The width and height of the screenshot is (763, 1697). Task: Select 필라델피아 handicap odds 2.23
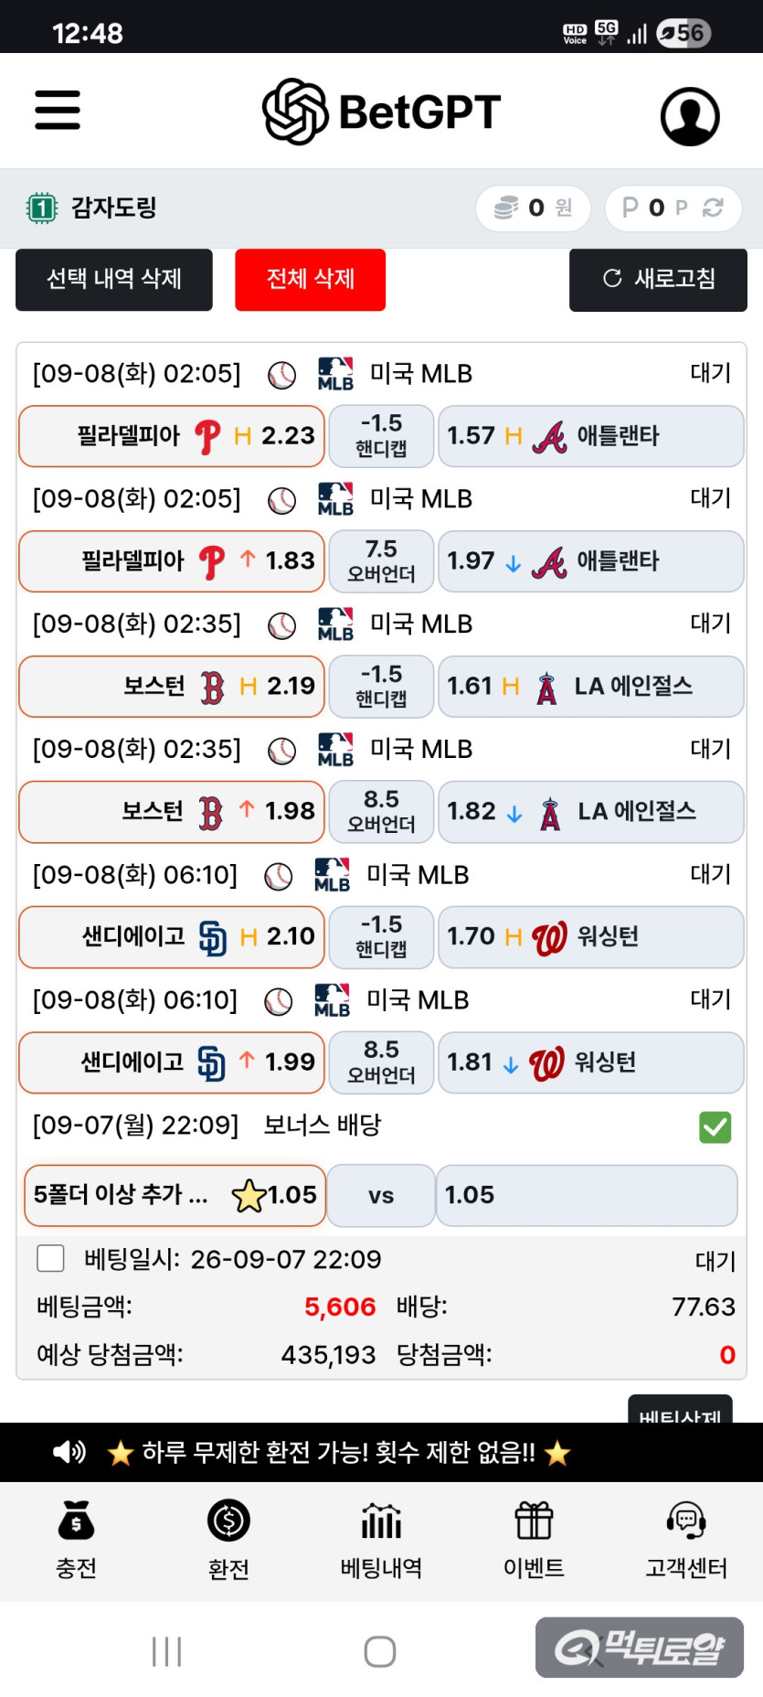pos(172,436)
